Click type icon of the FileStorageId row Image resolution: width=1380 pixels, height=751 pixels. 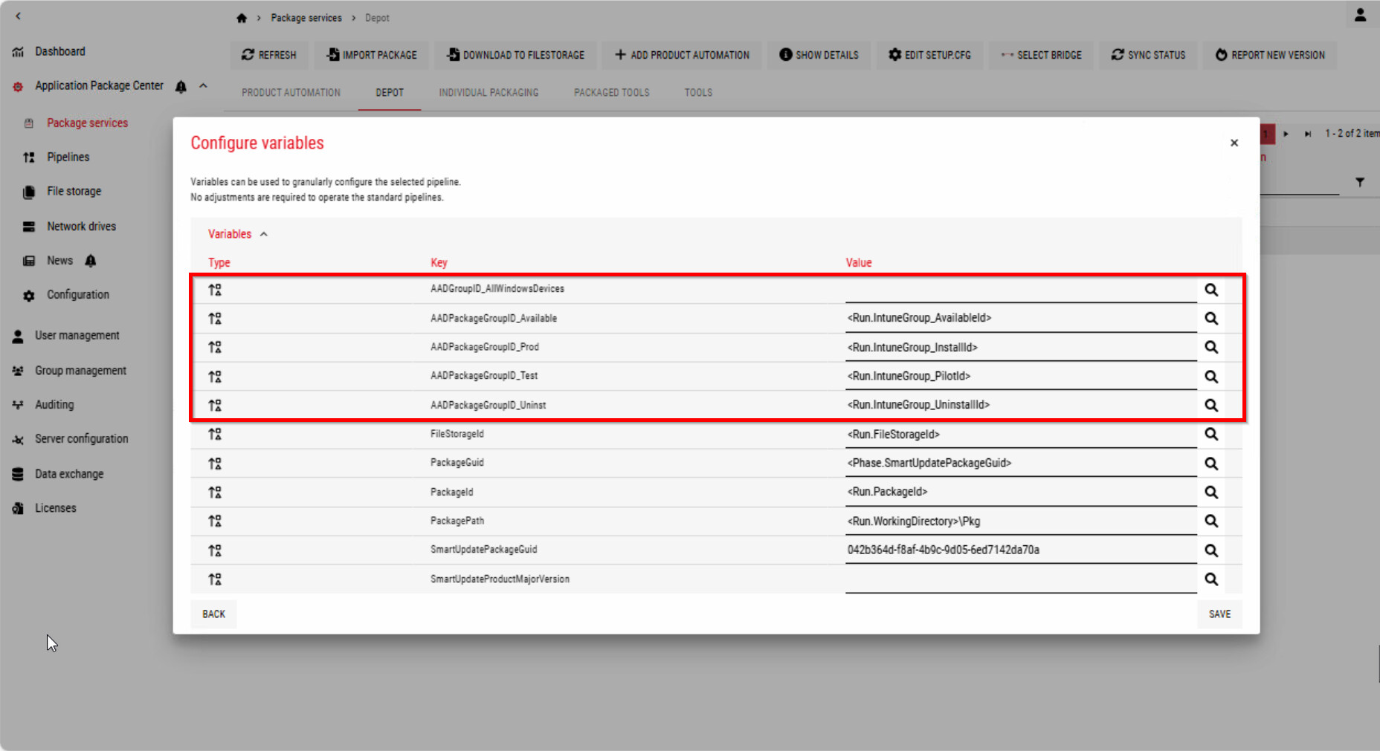tap(215, 434)
